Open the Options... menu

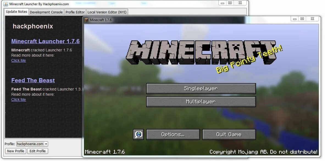(173, 134)
